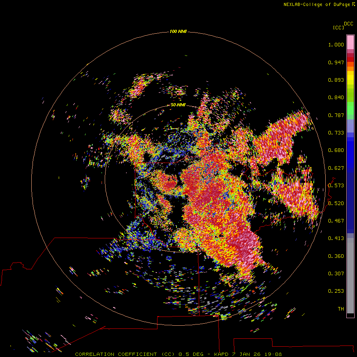Click the TH threshold label
Viewport: 357px width, 357px height.
point(341,309)
